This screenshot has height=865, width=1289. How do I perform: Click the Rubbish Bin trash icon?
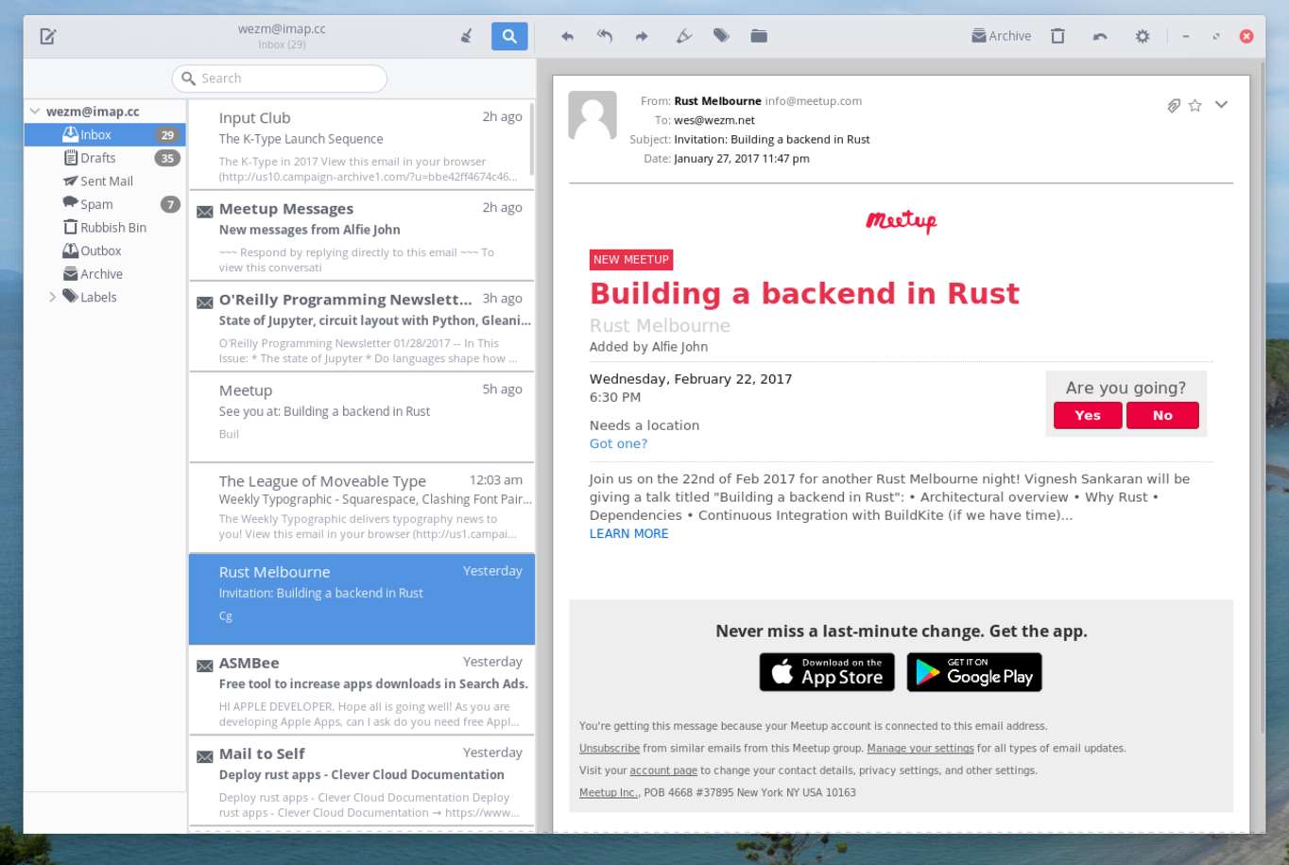tap(70, 227)
